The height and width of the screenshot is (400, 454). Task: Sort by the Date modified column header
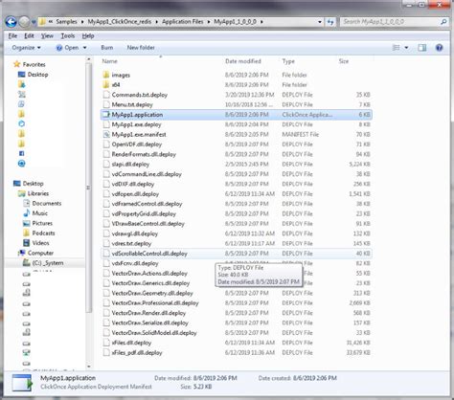[x=243, y=61]
